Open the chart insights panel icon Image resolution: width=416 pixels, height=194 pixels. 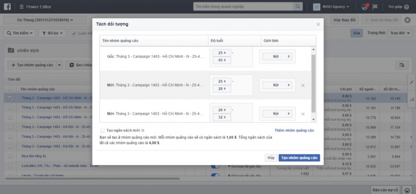click(x=411, y=99)
